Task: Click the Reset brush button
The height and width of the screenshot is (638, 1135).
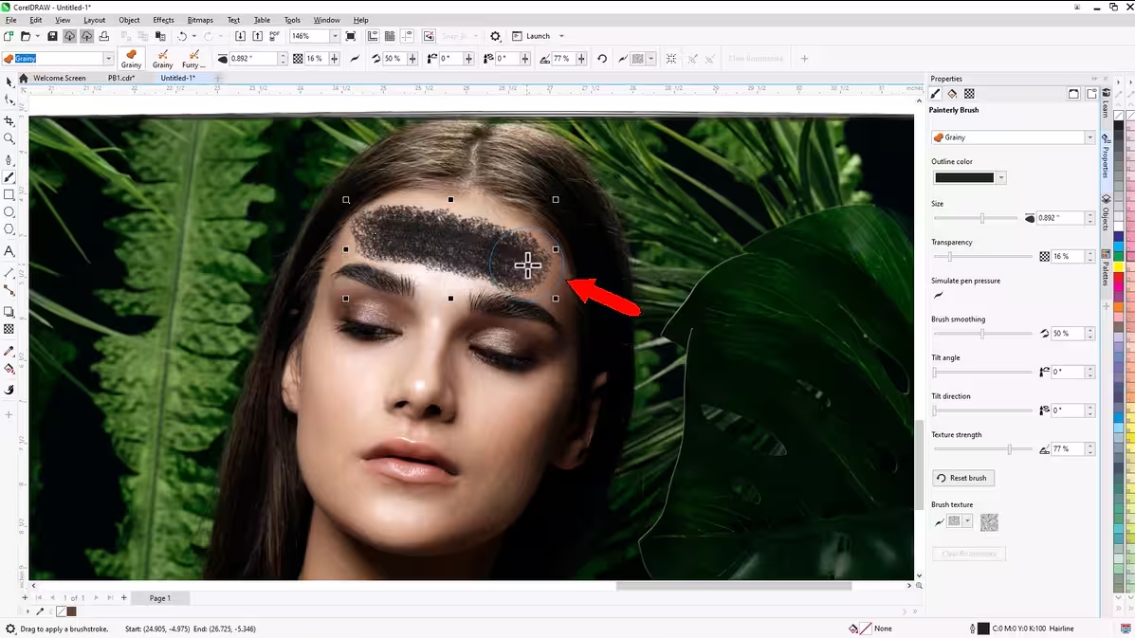Action: pos(962,478)
